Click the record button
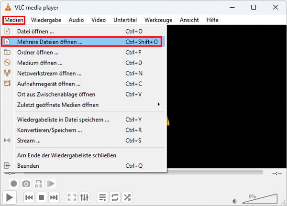Viewport: 287px width, 206px height. [14, 184]
